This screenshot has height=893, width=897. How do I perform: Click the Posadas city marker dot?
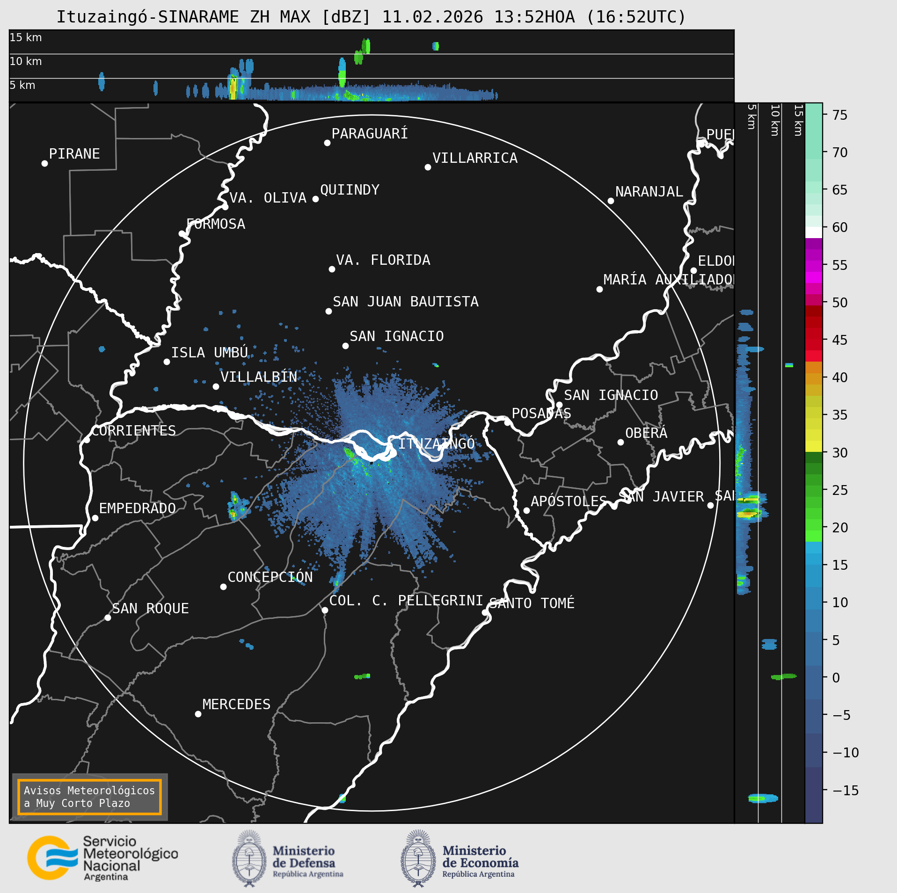coord(507,422)
